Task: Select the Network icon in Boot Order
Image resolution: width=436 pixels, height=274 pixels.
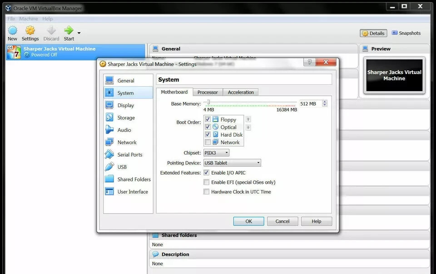Action: pyautogui.click(x=215, y=142)
